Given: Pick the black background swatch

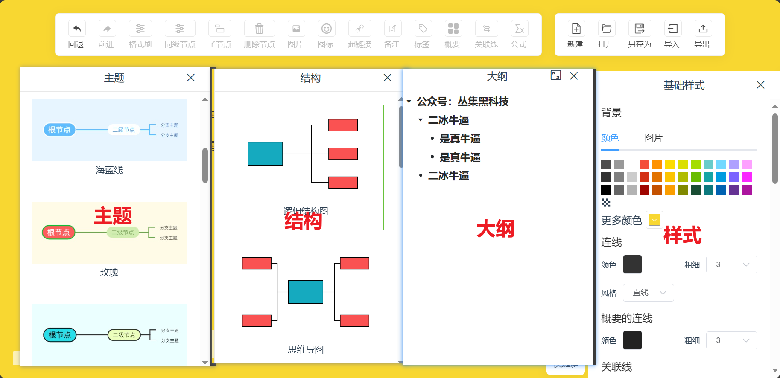Looking at the screenshot, I should click(x=606, y=190).
